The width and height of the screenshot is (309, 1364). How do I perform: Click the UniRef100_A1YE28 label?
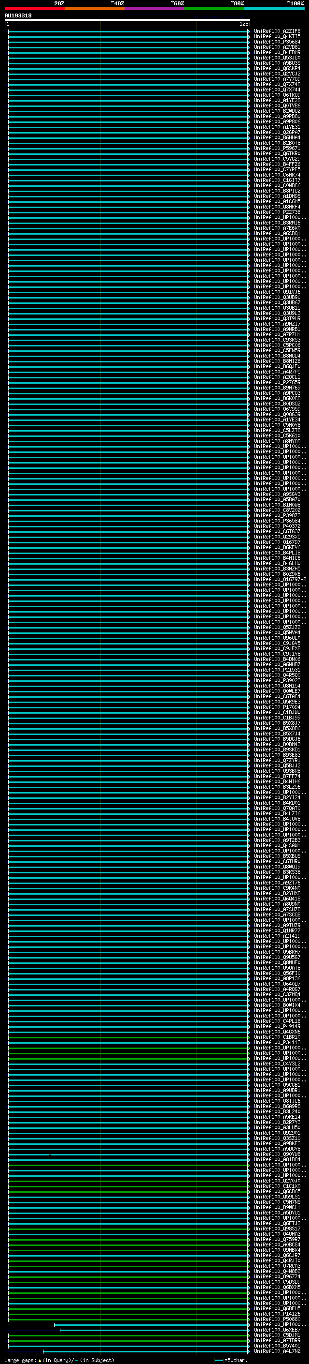click(277, 101)
